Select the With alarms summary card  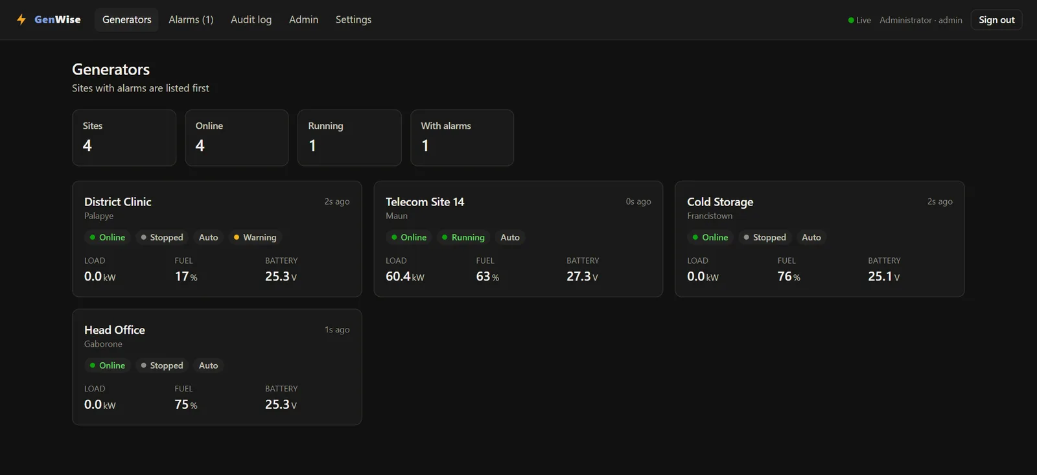(462, 137)
